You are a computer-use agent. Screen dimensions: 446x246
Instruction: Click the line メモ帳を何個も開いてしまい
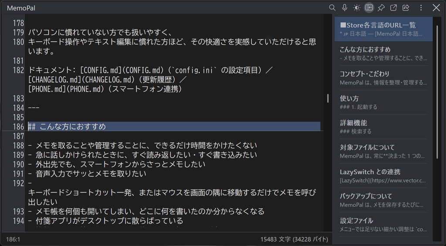pyautogui.click(x=146, y=212)
